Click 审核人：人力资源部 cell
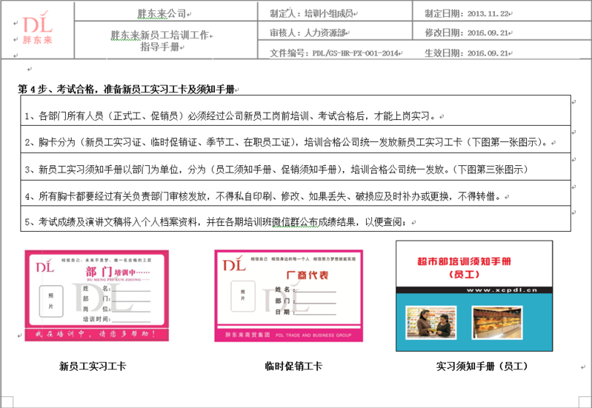 point(307,33)
